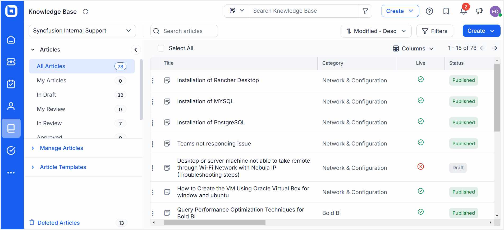
Task: Open article How to Create the VM Using Oracle Virtual Box
Action: click(243, 192)
